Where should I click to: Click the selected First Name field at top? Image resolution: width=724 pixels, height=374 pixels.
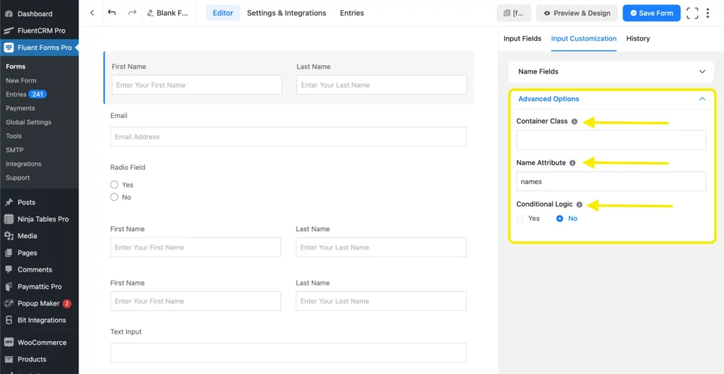pos(197,85)
